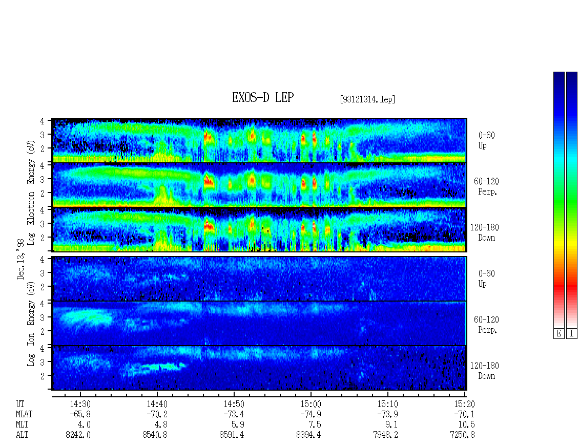Click the ALT value 8540.8
The height and width of the screenshot is (448, 579).
pyautogui.click(x=155, y=435)
